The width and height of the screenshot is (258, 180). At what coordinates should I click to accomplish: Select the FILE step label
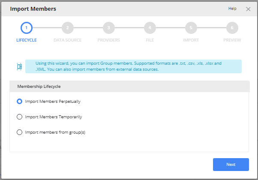tap(150, 40)
